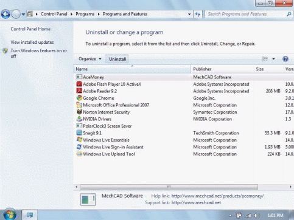
Task: Click the refresh icon beside address bar
Action: [198, 14]
